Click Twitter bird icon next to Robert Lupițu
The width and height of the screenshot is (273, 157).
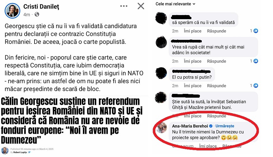coord(29,152)
